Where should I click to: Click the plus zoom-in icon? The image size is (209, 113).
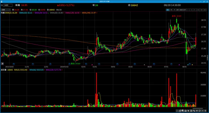tap(205, 111)
